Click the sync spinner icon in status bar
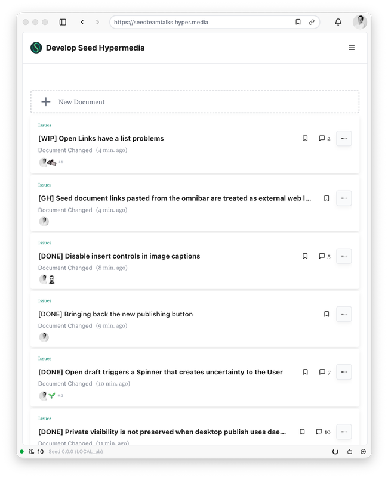This screenshot has height=478, width=388. click(x=335, y=452)
